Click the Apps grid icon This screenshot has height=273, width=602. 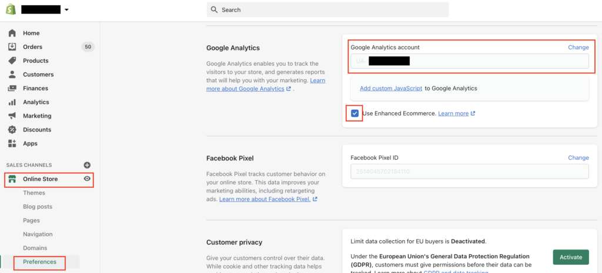point(12,143)
